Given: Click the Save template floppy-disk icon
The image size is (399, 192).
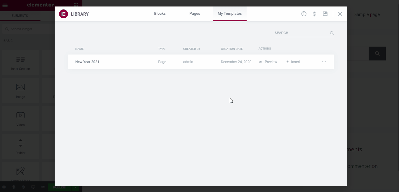Looking at the screenshot, I should pos(325,14).
